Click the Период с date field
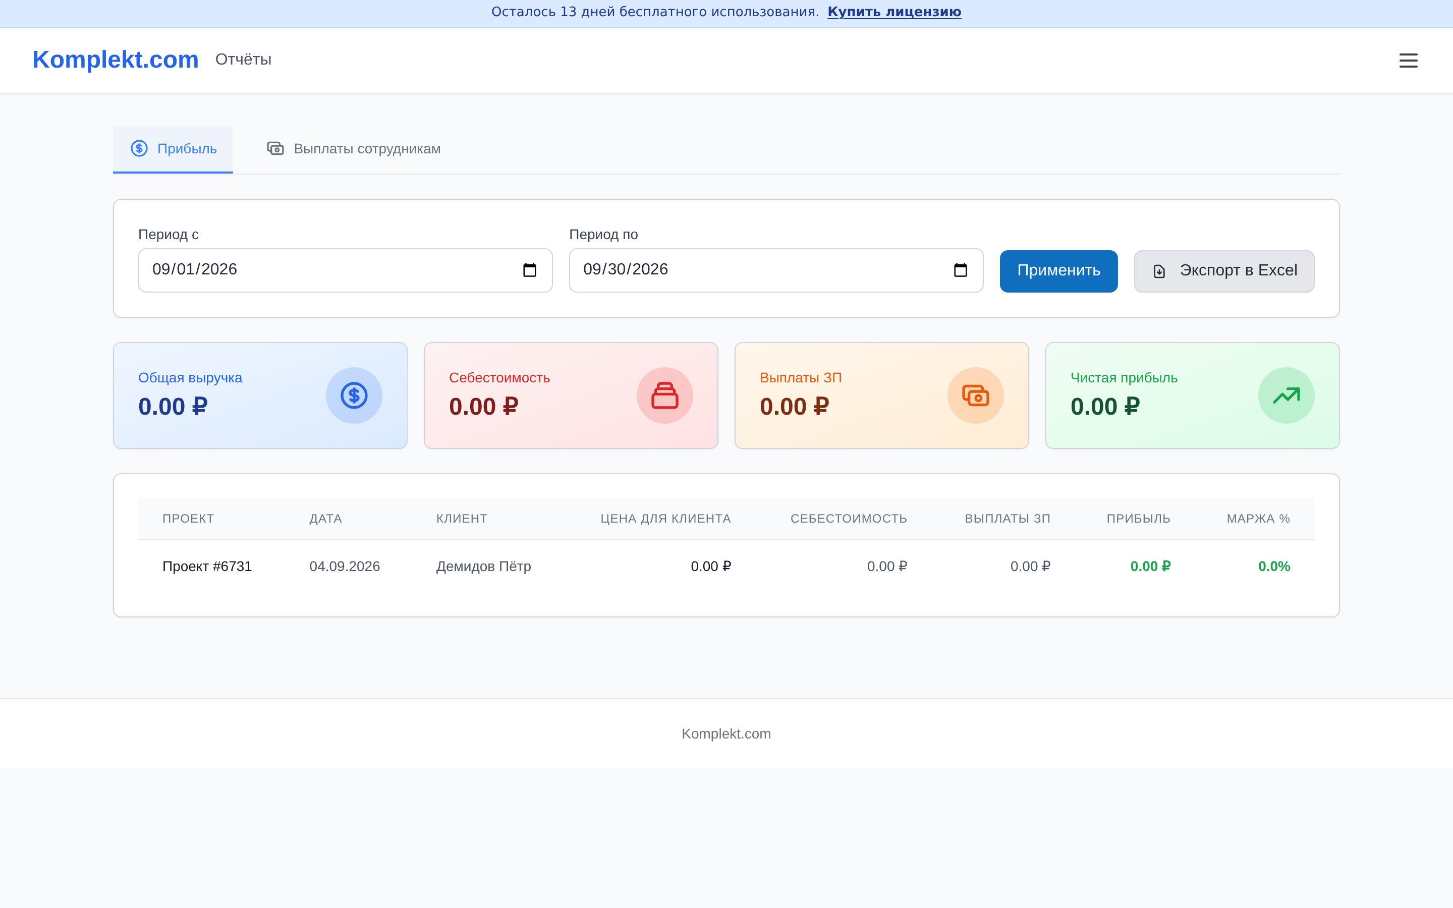 [345, 270]
